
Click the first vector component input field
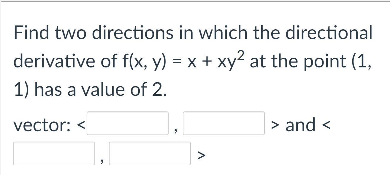coord(127,124)
